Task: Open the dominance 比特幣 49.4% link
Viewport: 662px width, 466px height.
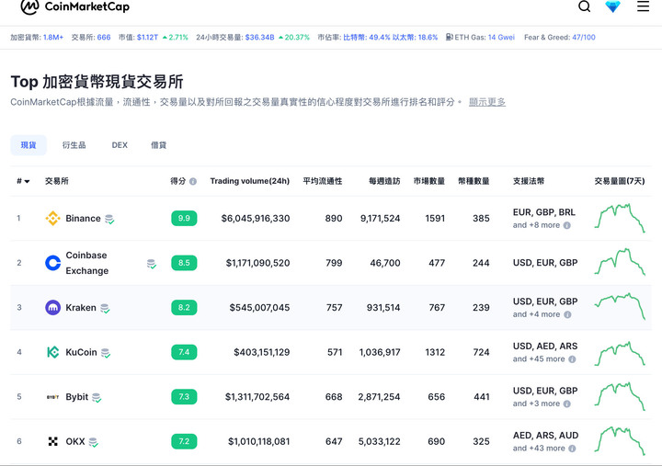Action: coord(367,37)
